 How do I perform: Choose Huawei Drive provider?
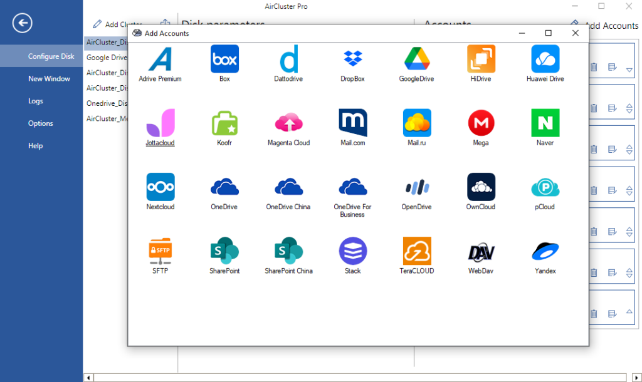coord(545,59)
